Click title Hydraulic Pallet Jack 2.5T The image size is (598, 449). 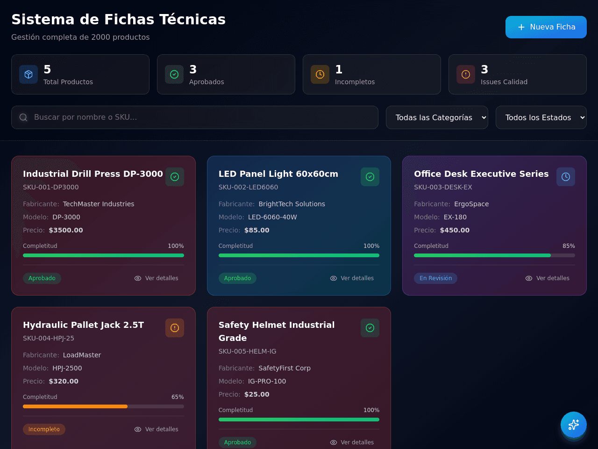pos(84,325)
